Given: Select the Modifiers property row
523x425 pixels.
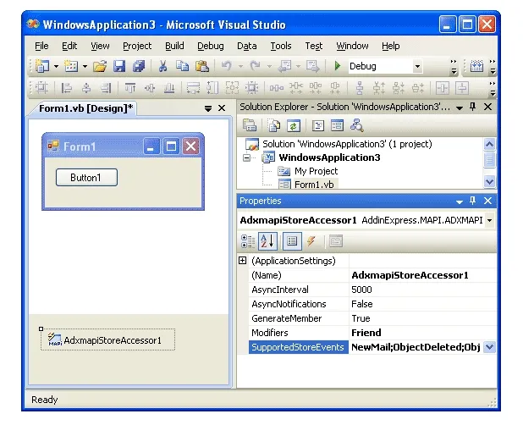Looking at the screenshot, I should pyautogui.click(x=372, y=333).
